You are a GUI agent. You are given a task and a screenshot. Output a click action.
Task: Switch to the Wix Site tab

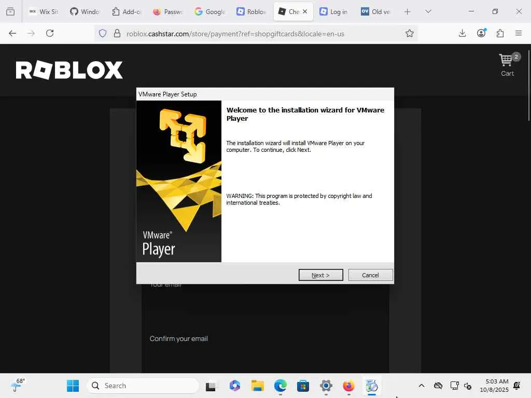coord(44,11)
